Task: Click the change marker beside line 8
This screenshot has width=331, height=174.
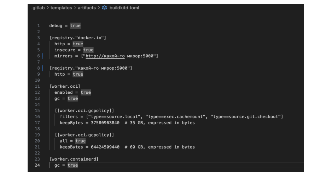Action: point(42,68)
